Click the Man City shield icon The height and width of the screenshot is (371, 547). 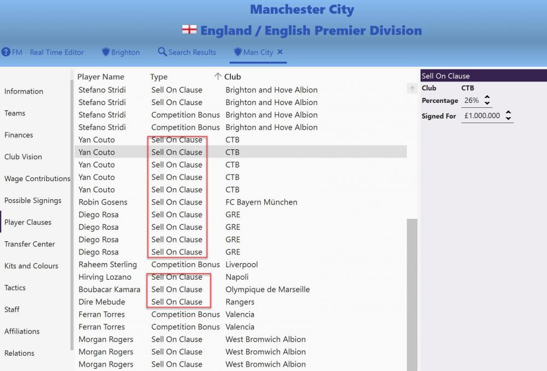pyautogui.click(x=237, y=52)
